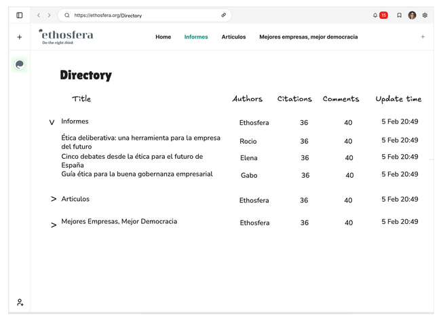Open the user profile avatar
This screenshot has width=441, height=321.
412,15
